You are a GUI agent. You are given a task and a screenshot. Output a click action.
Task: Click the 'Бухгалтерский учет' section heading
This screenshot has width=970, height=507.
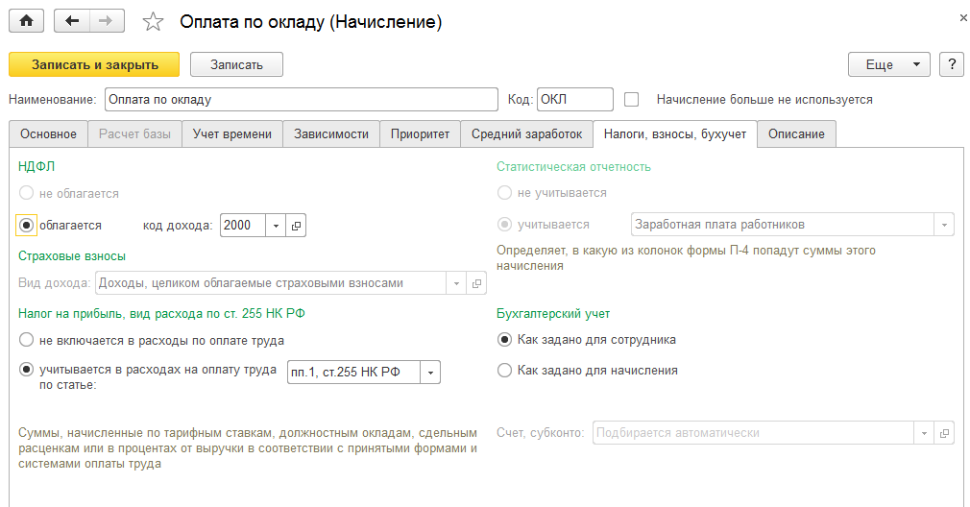(x=553, y=313)
